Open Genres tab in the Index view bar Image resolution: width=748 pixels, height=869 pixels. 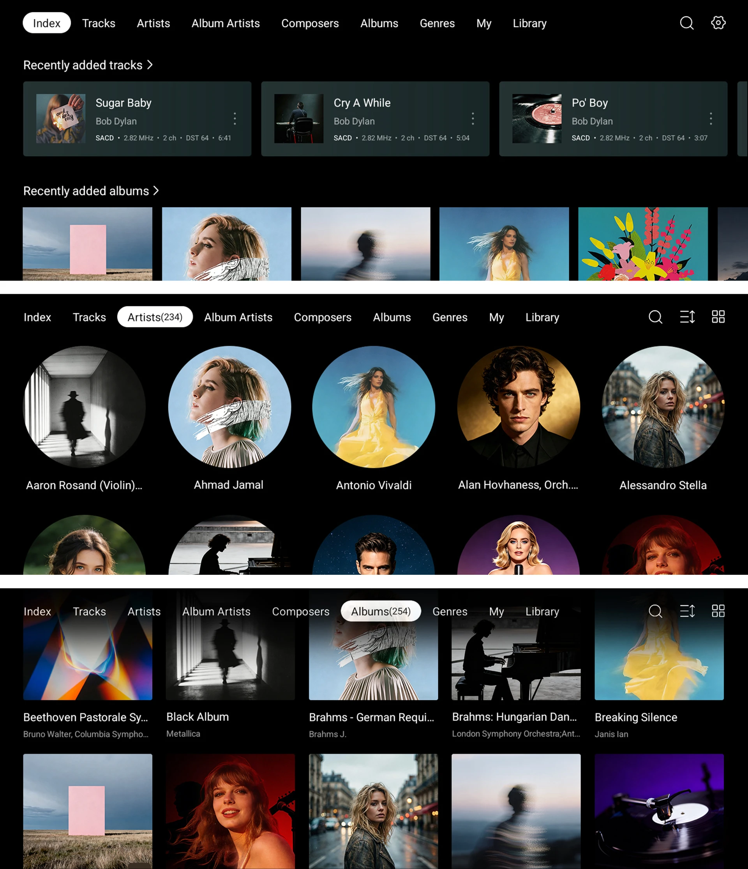(438, 23)
